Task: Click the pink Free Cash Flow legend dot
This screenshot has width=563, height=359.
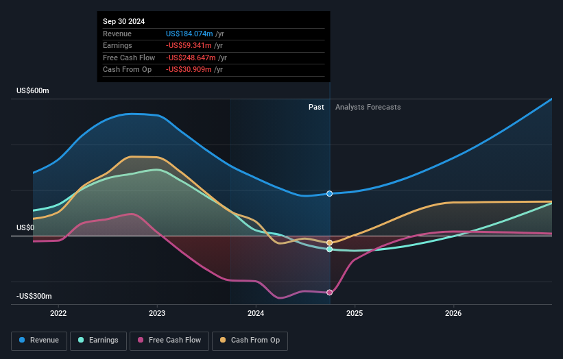Action: pyautogui.click(x=141, y=340)
